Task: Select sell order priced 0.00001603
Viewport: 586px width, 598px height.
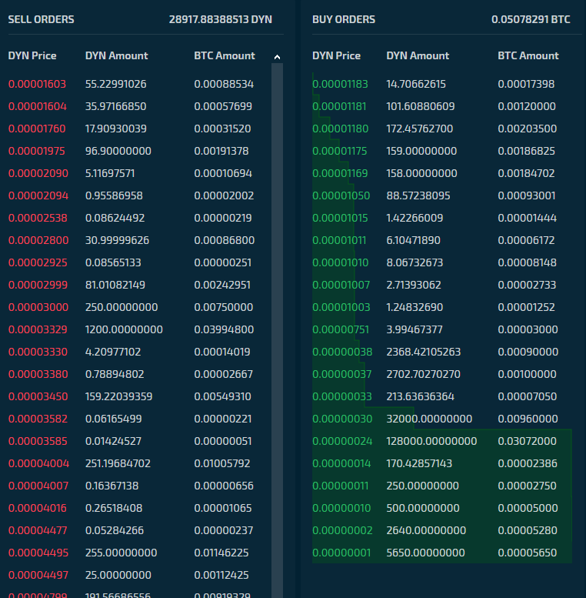Action: (140, 84)
